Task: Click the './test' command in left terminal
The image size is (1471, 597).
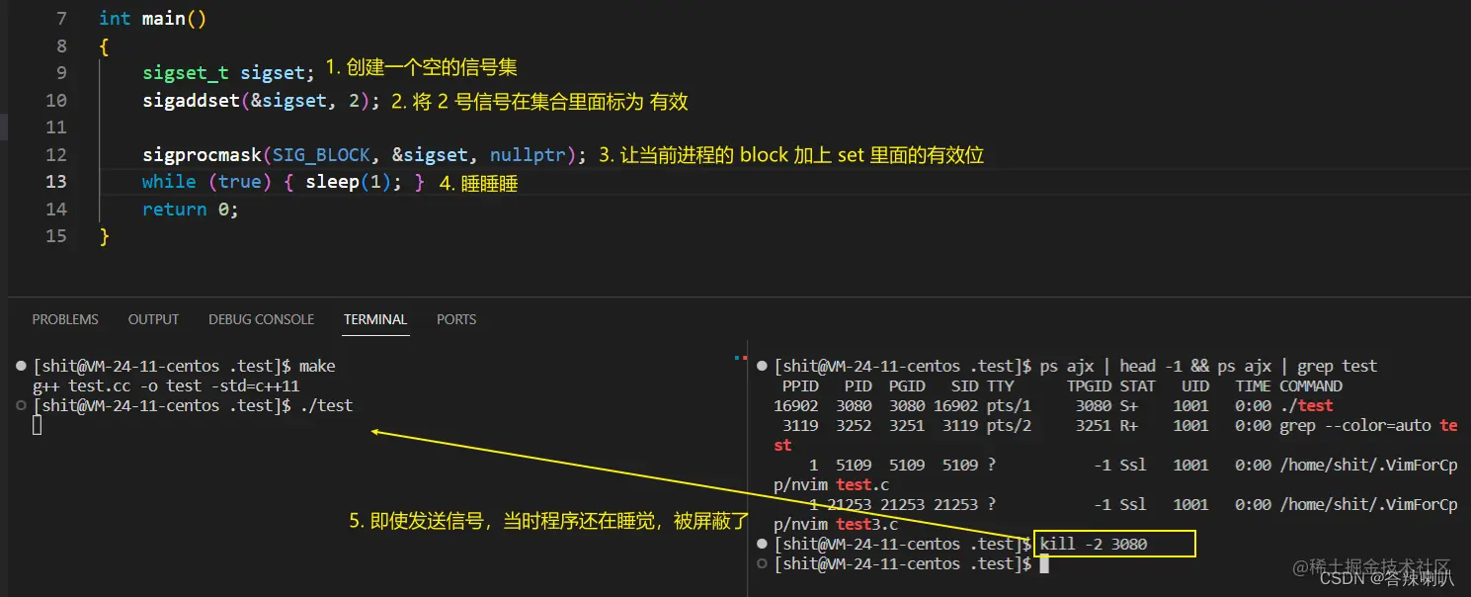Action: [x=325, y=405]
